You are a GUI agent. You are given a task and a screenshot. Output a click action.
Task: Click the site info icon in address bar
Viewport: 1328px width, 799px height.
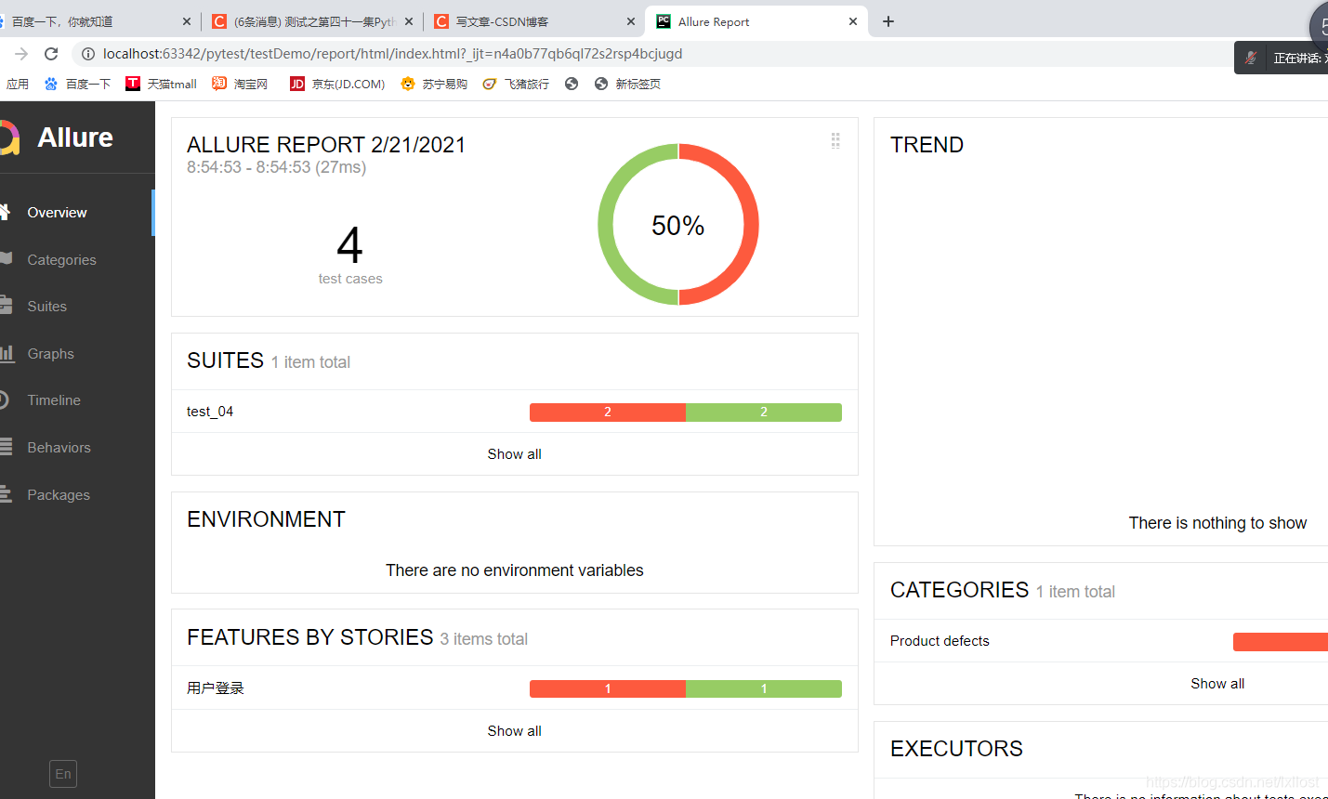point(88,54)
